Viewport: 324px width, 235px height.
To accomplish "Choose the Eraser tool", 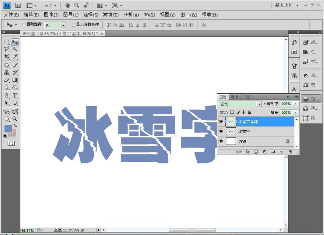I will (7, 80).
